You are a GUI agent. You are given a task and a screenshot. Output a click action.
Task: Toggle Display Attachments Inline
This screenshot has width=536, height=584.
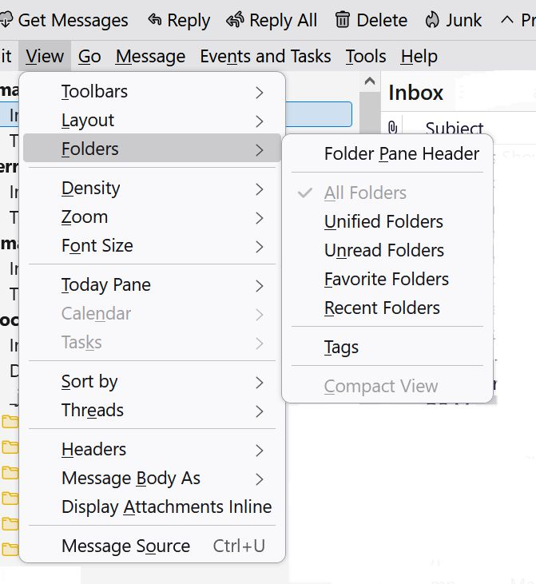point(152,507)
